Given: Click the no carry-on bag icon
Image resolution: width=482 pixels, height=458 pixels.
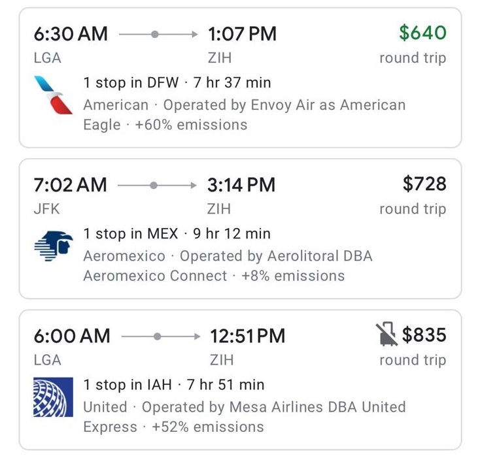Looking at the screenshot, I should click(387, 335).
